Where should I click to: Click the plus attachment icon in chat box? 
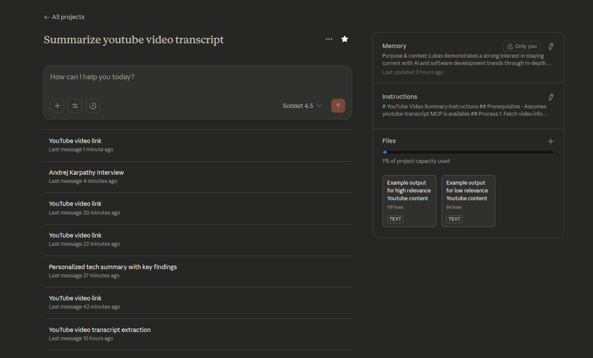click(57, 106)
